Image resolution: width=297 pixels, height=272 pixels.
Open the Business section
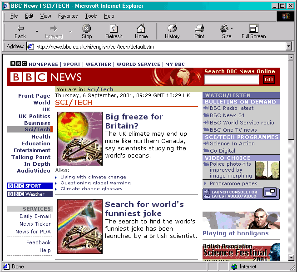[37, 123]
